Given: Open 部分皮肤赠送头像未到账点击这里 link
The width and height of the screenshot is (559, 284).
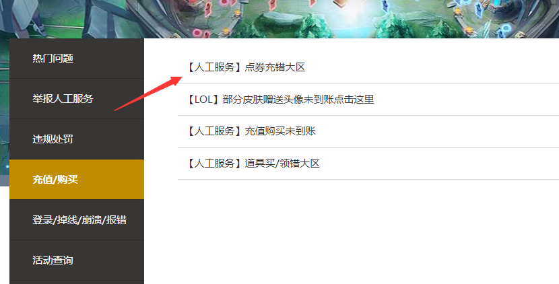Looking at the screenshot, I should click(x=298, y=100).
